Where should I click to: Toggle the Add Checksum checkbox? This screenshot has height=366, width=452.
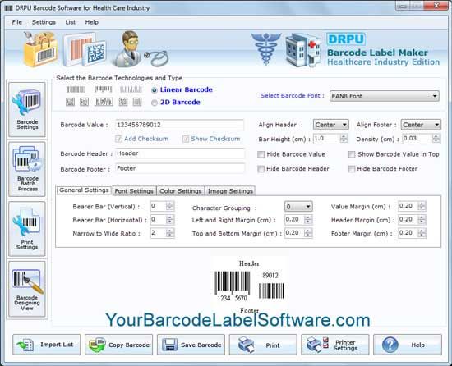point(118,140)
